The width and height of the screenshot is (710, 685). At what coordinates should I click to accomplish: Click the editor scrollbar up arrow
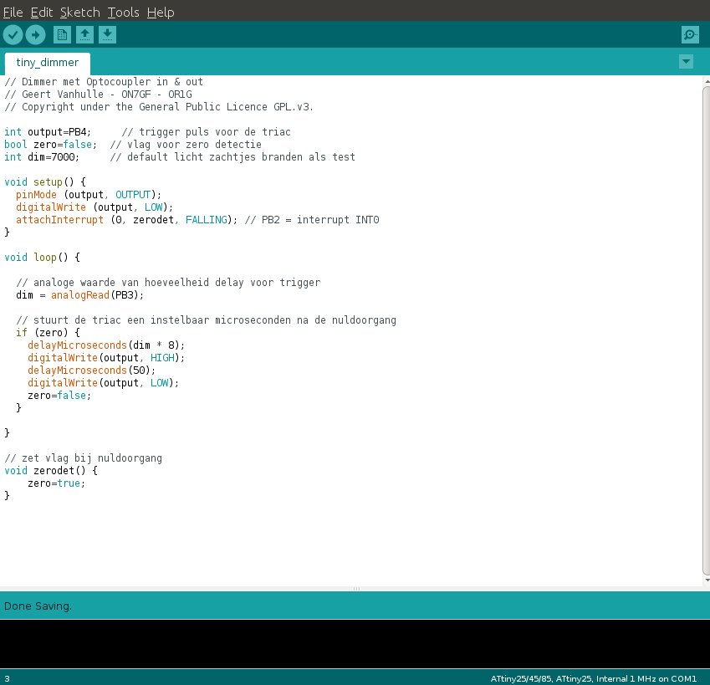(x=706, y=80)
